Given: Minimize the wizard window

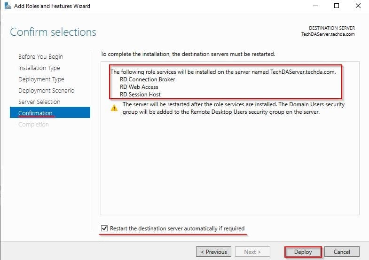Looking at the screenshot, I should point(314,6).
